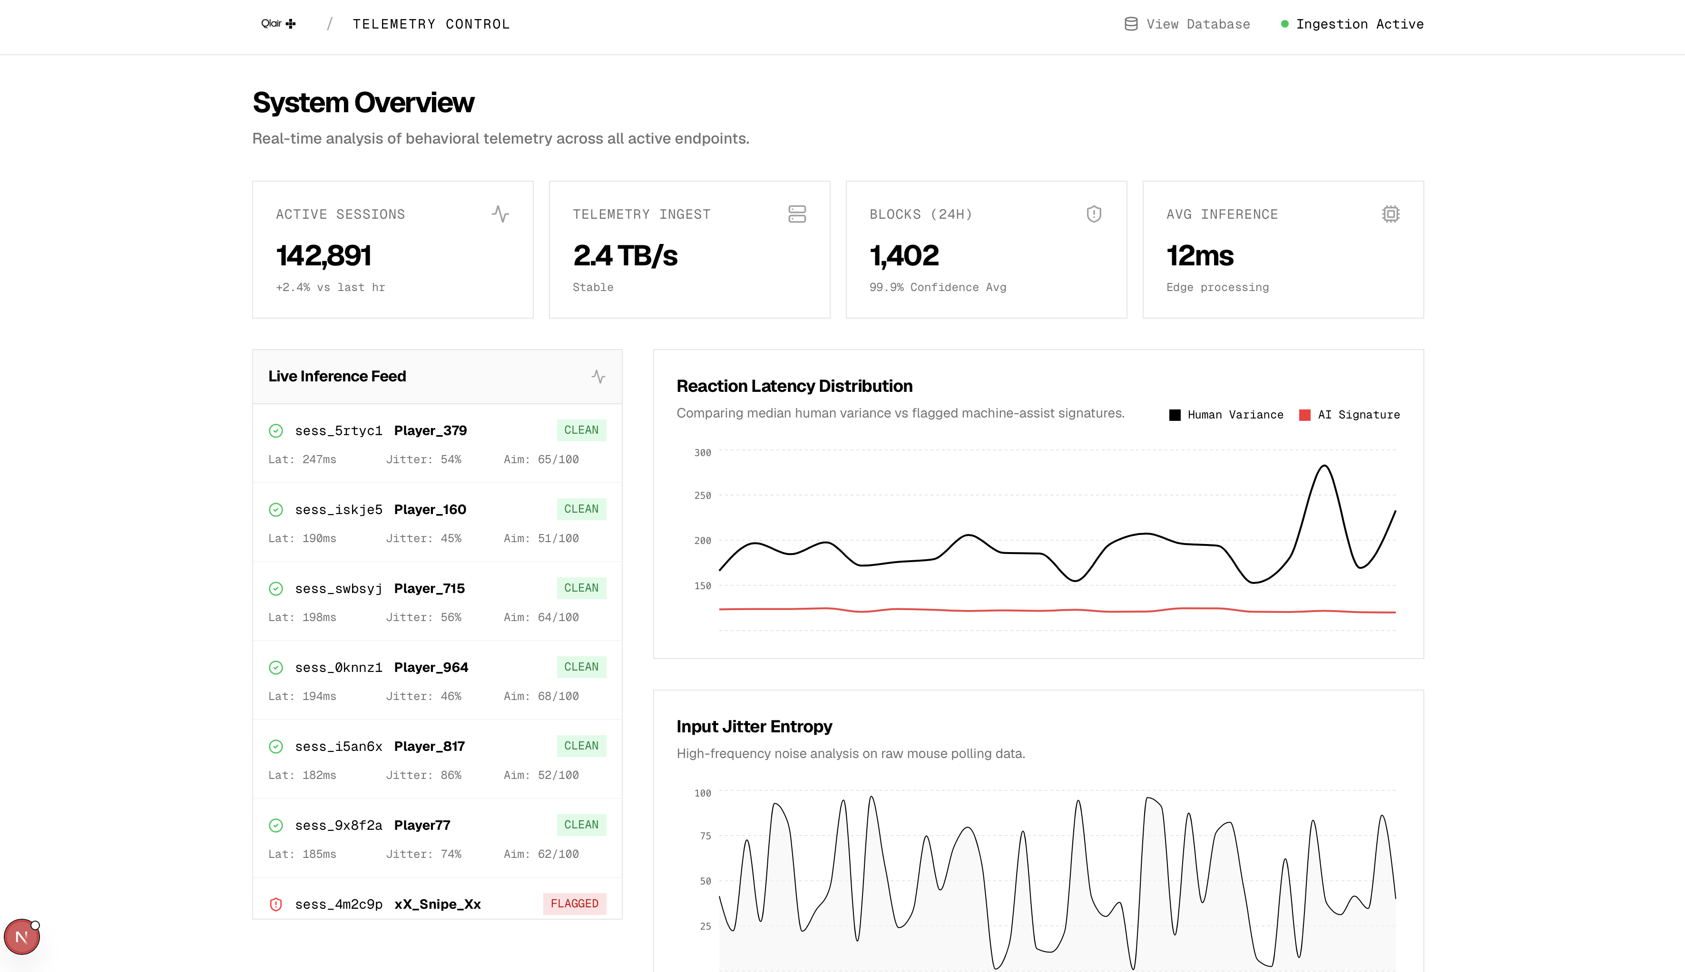Click the green check icon for sess_iskje5
1685x972 pixels.
tap(276, 510)
